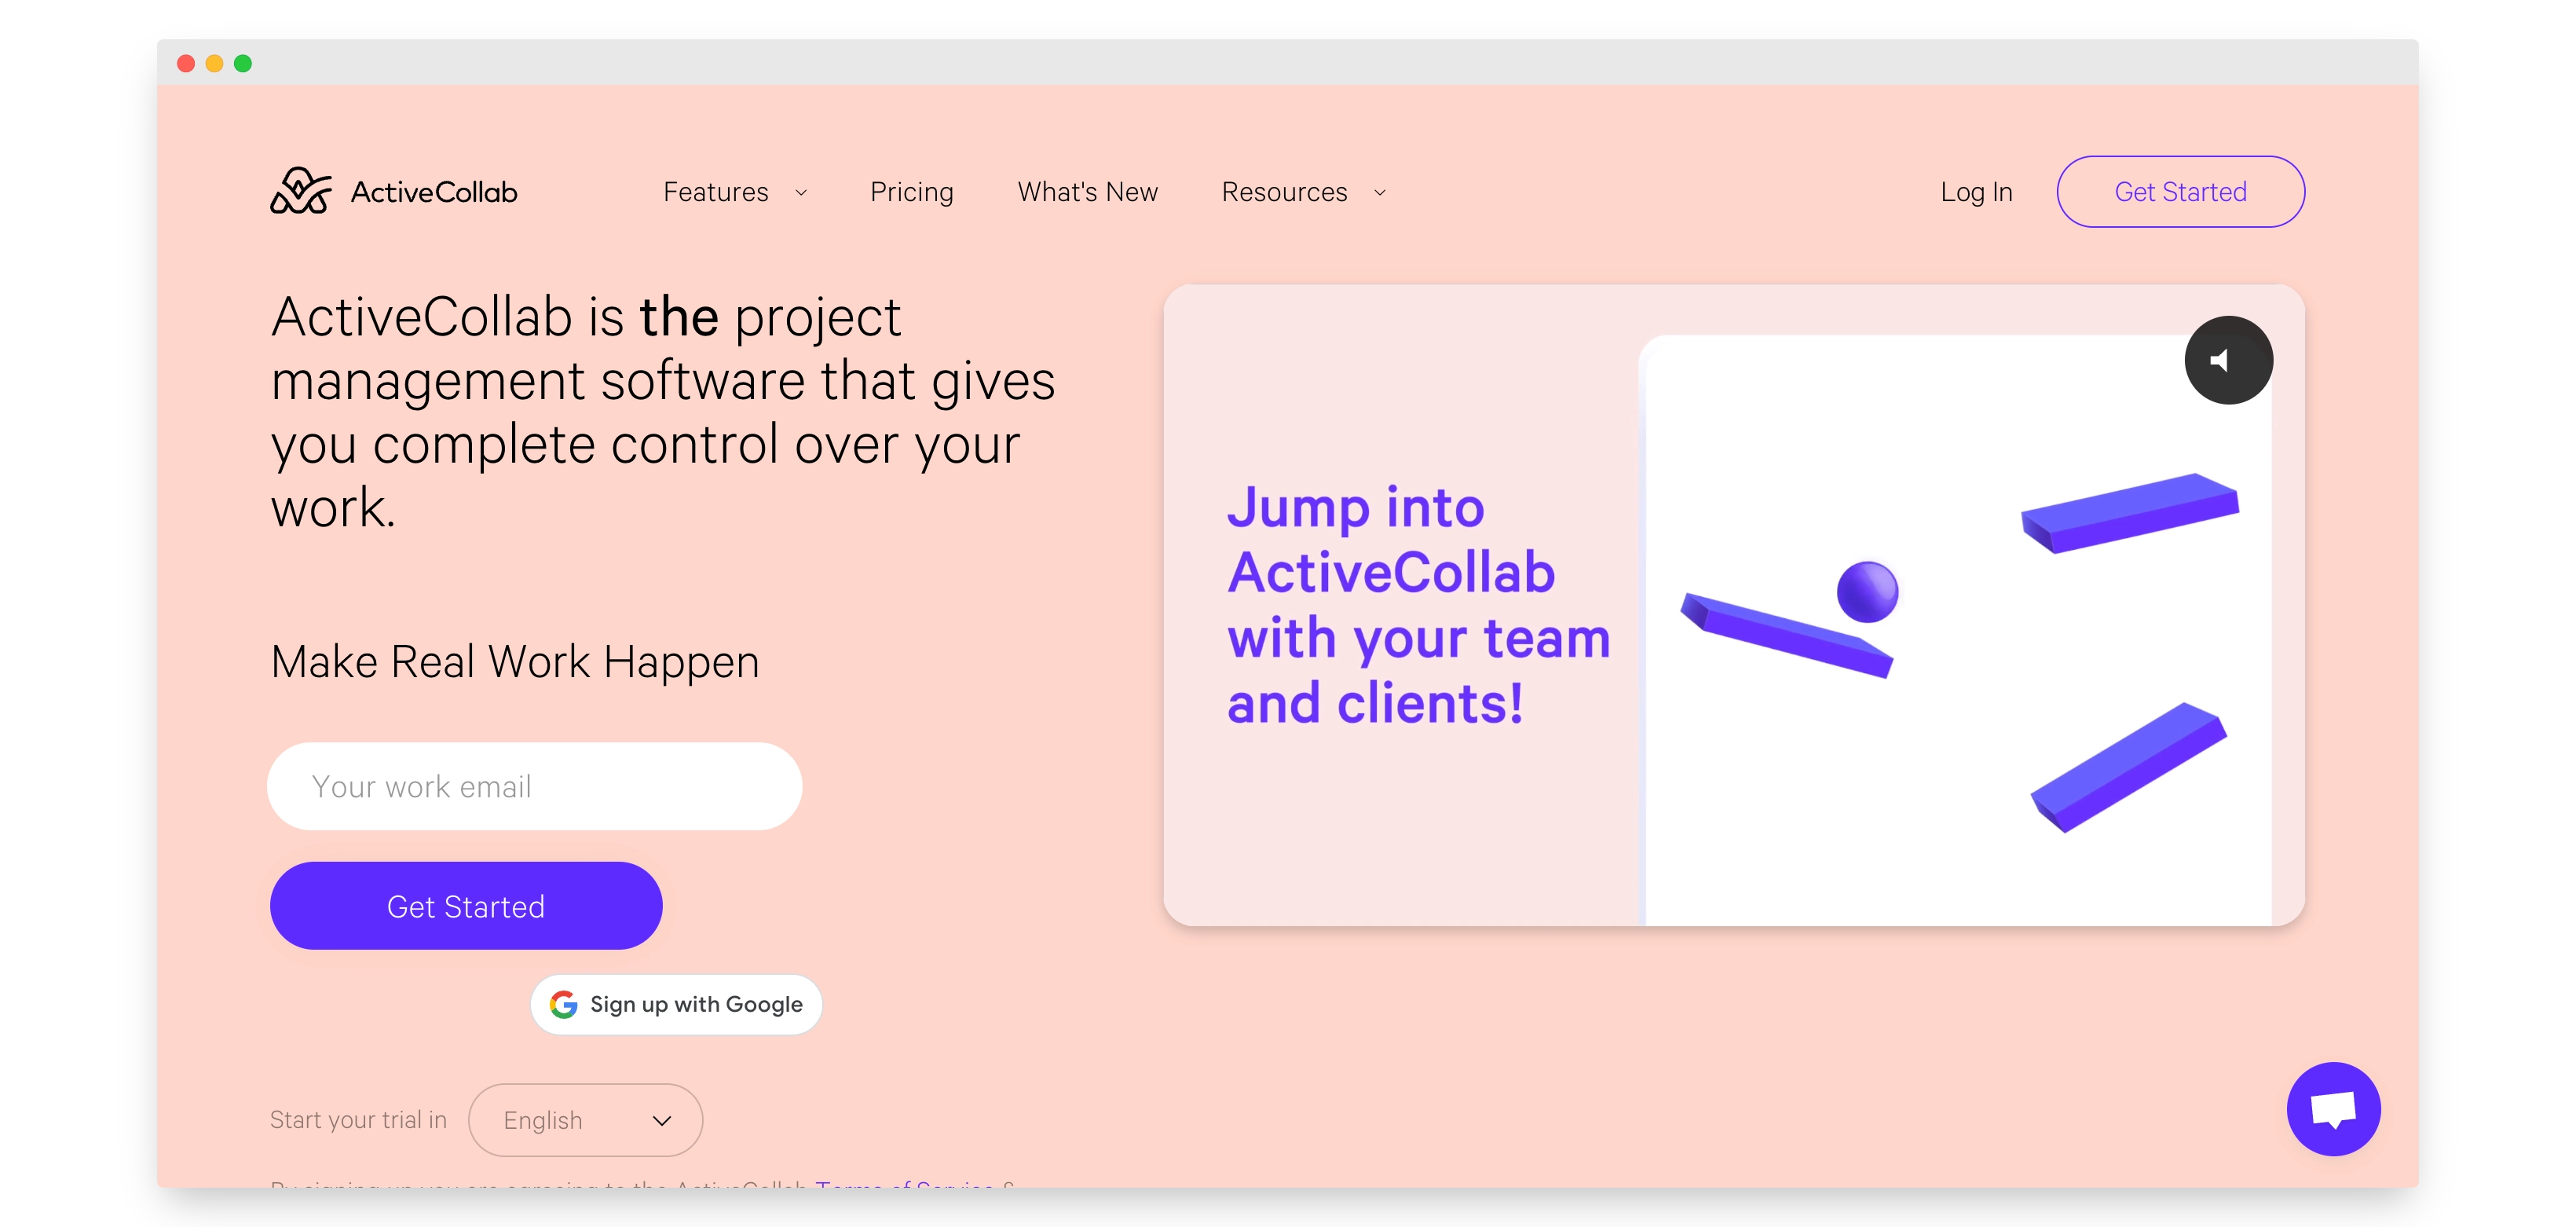Click the Google icon on the signup button
The image size is (2576, 1227).
tap(564, 1004)
